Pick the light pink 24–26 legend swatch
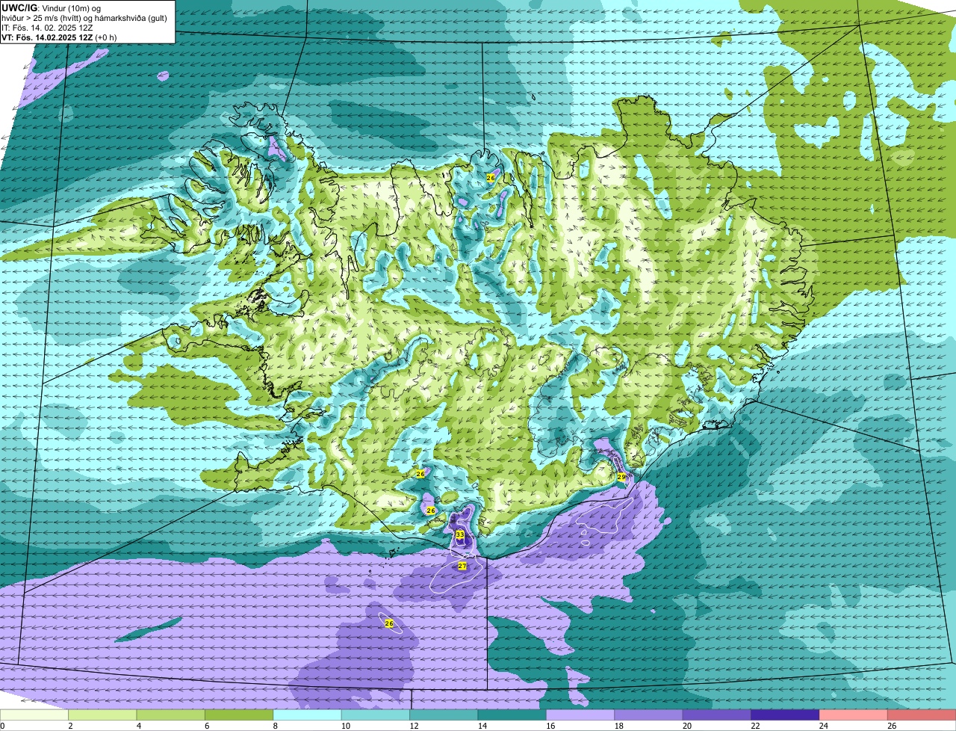Screen dimensions: 956x731 pyautogui.click(x=854, y=715)
